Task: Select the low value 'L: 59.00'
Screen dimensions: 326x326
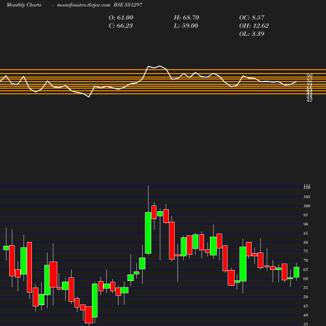Action: (186, 26)
